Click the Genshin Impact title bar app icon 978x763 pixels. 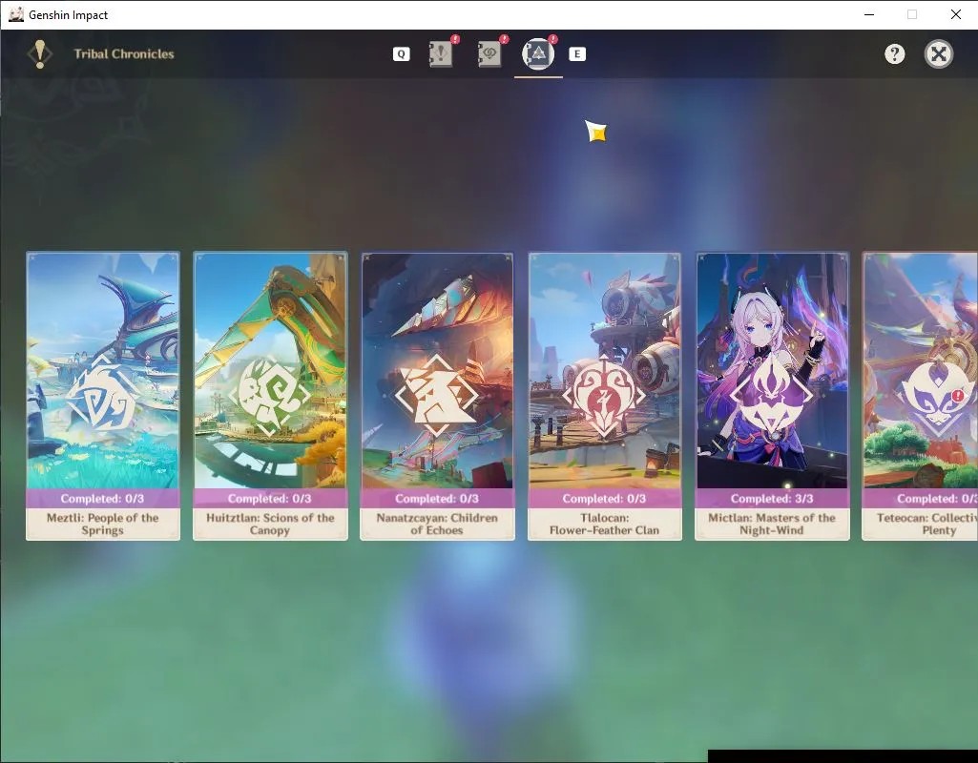click(15, 14)
